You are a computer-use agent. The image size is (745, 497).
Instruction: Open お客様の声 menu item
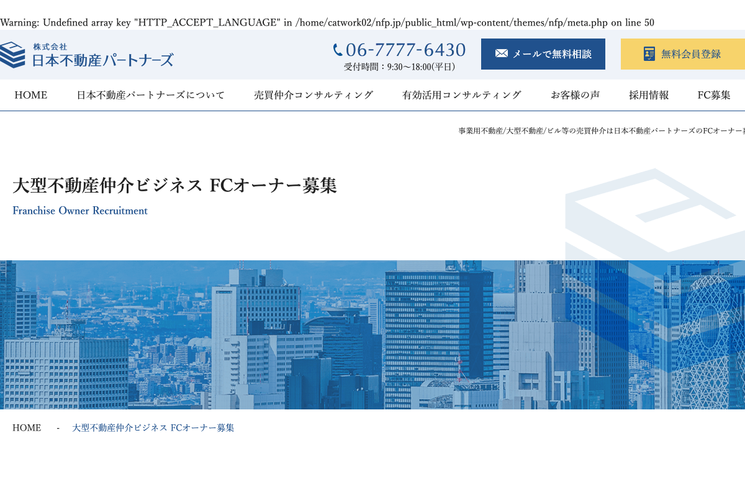(x=575, y=95)
